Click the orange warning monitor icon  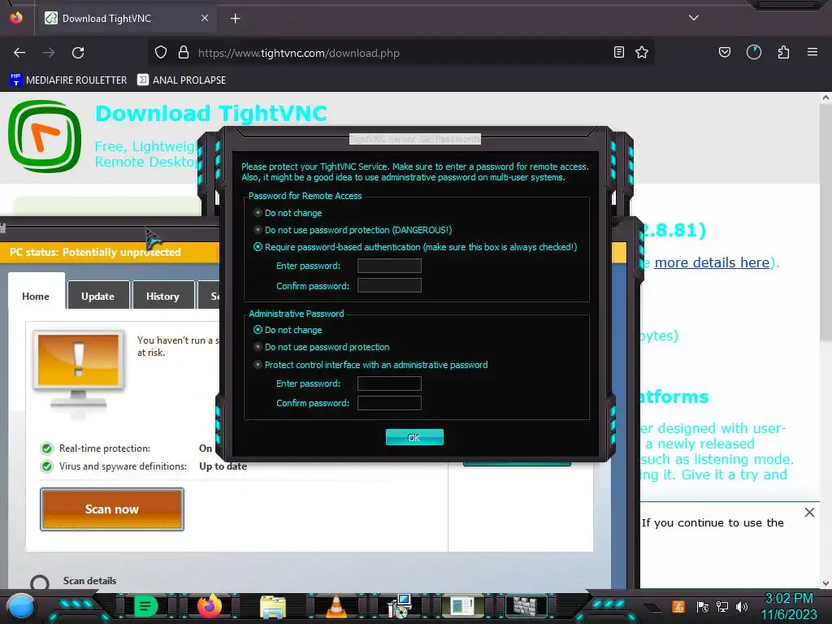79,370
